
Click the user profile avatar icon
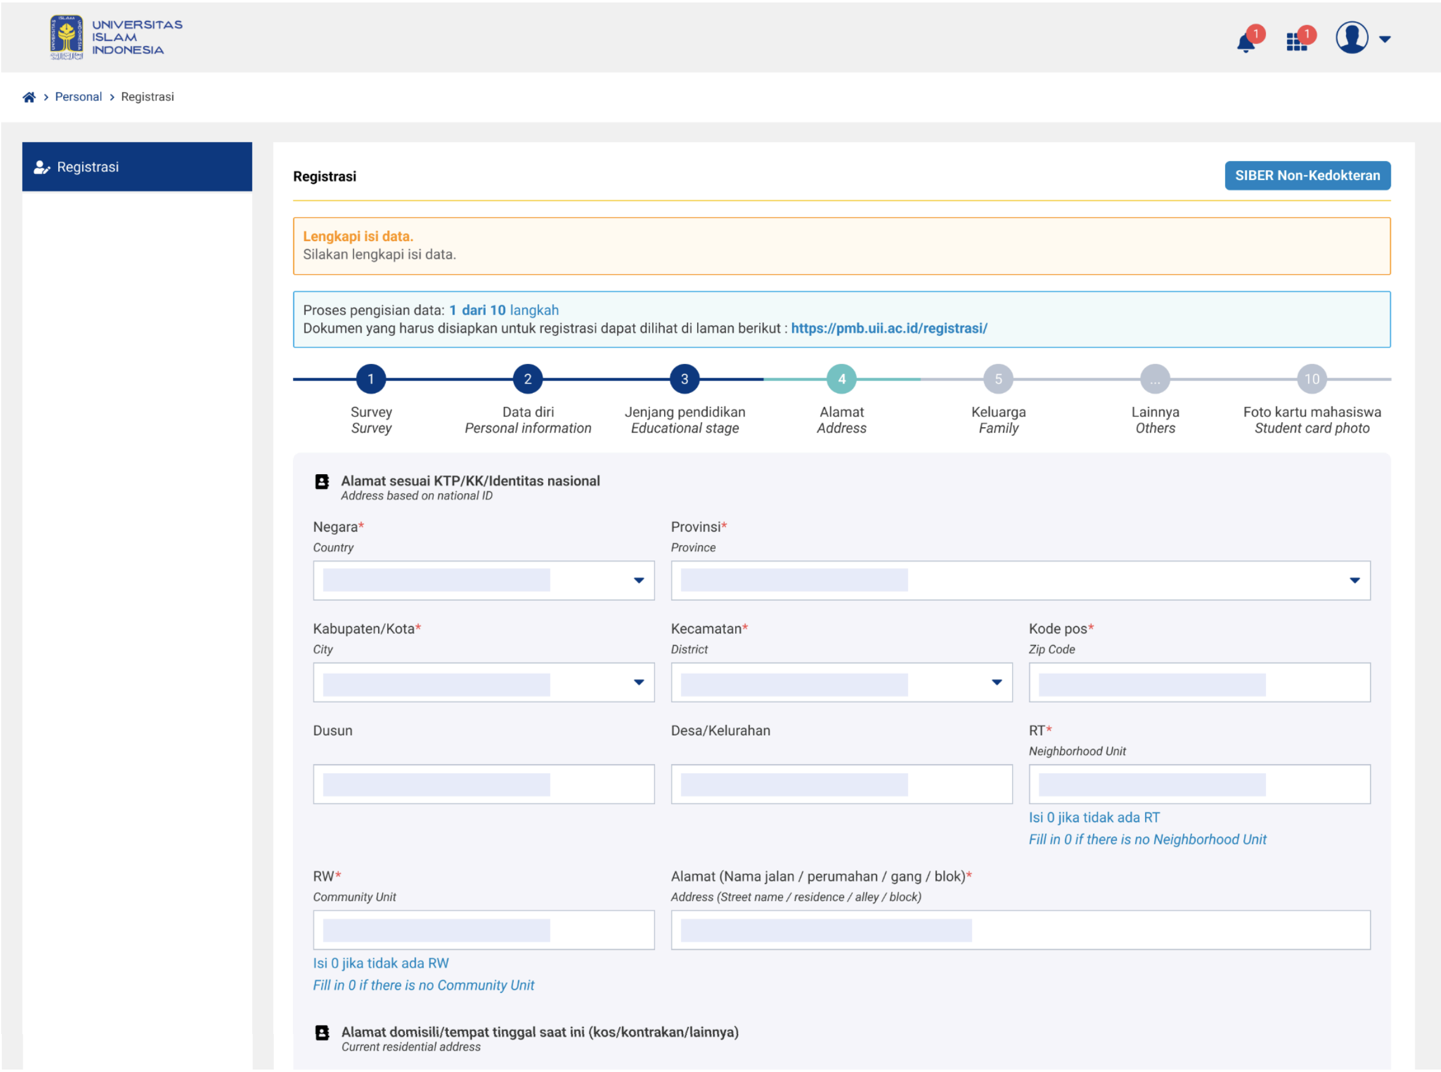click(1351, 38)
